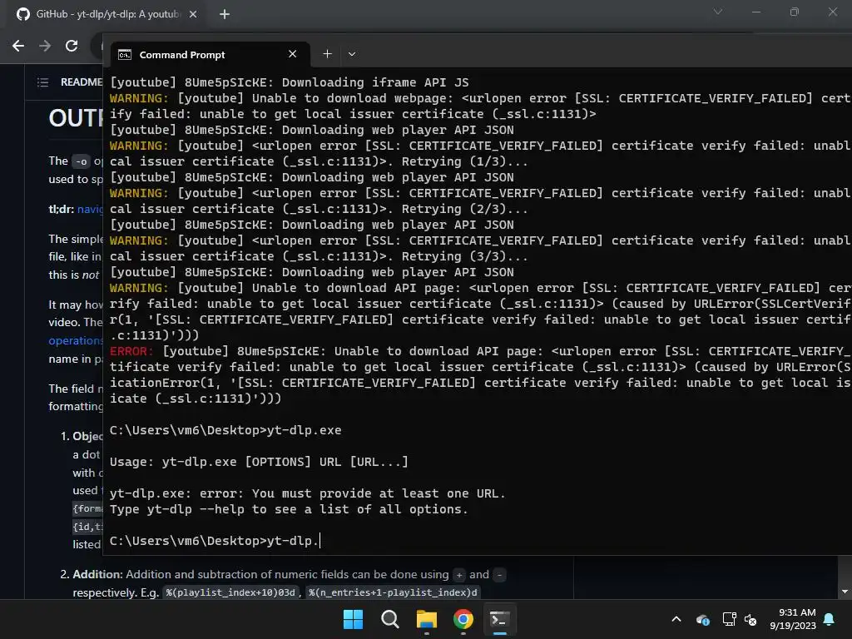Image resolution: width=852 pixels, height=639 pixels.
Task: Open the Windows Start menu
Action: [353, 619]
